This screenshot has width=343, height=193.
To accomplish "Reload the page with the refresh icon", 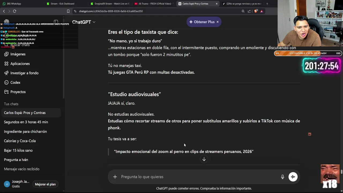I will [x=14, y=11].
